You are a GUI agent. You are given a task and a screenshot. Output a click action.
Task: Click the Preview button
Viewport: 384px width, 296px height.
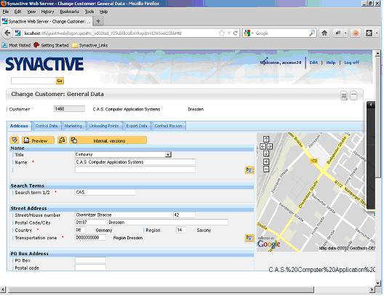coord(39,140)
